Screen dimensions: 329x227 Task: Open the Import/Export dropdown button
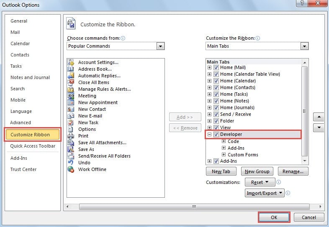pos(265,193)
